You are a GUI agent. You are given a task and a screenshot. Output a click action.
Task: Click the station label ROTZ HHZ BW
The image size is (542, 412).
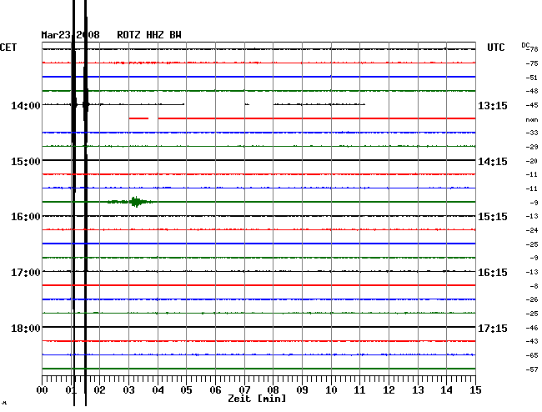click(x=149, y=35)
